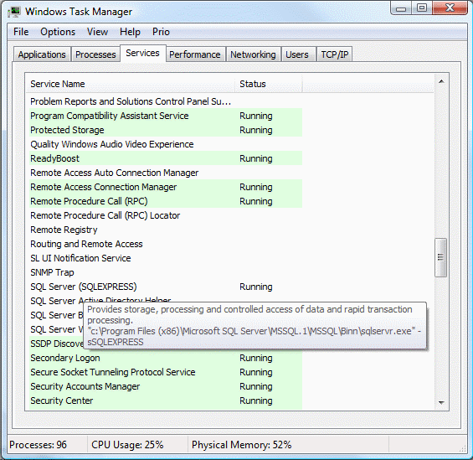Switch to the Networking tab
The image size is (473, 460).
coord(253,54)
